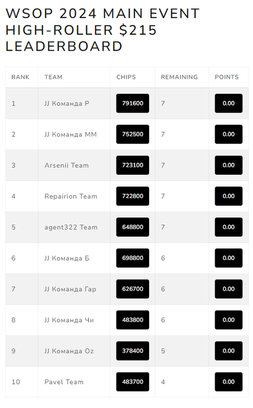Click the TEAM column header
This screenshot has width=253, height=408.
54,77
